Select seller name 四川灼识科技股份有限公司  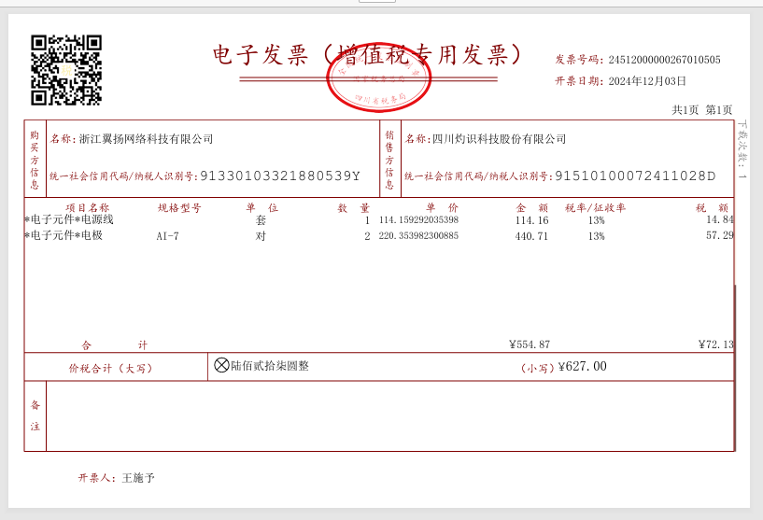499,139
